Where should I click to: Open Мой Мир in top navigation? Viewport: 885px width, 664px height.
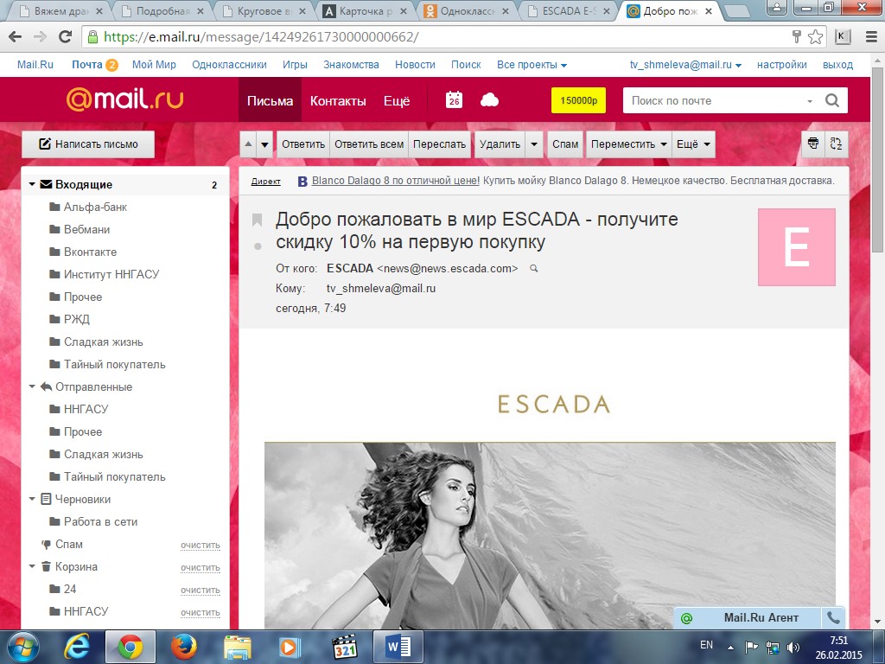(x=154, y=65)
